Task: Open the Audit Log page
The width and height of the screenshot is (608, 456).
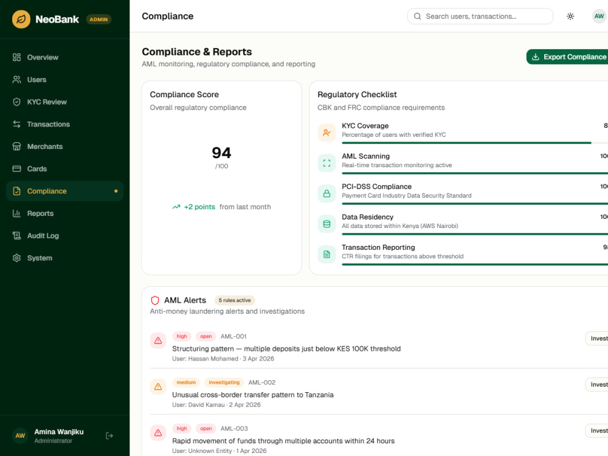Action: [65, 236]
